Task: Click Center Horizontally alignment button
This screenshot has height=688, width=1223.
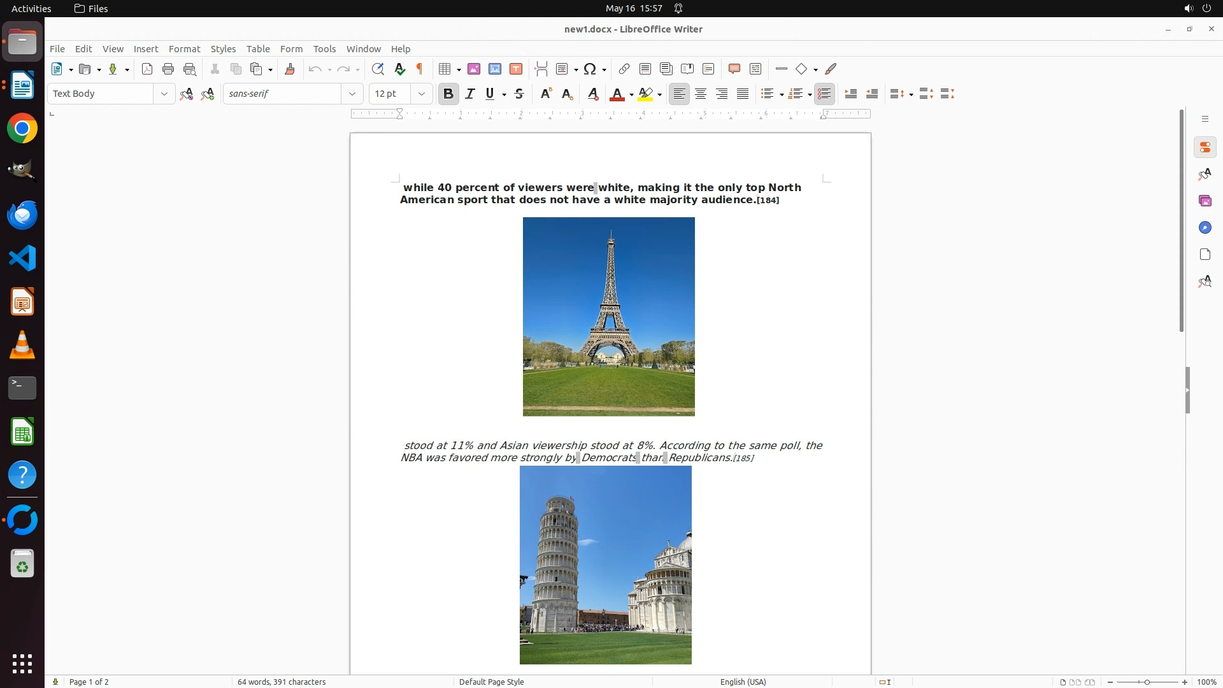Action: (701, 94)
